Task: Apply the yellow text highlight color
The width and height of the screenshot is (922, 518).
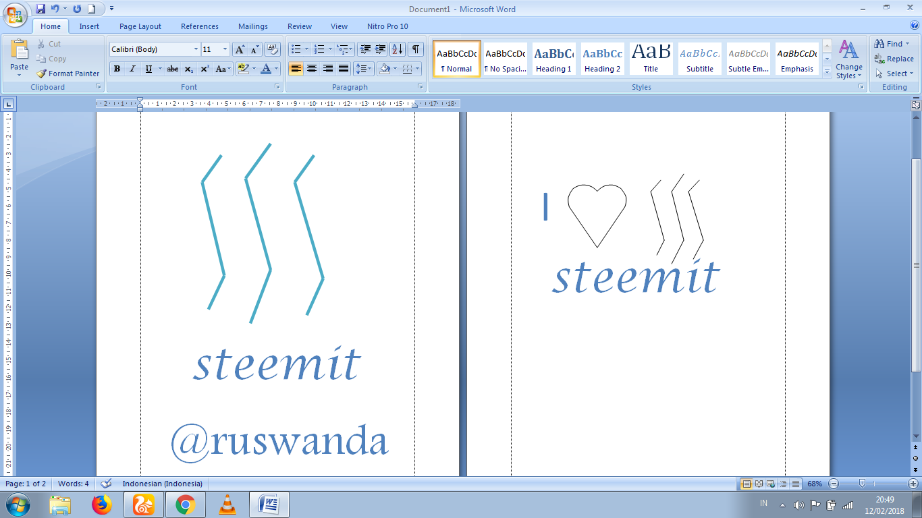Action: pyautogui.click(x=243, y=69)
